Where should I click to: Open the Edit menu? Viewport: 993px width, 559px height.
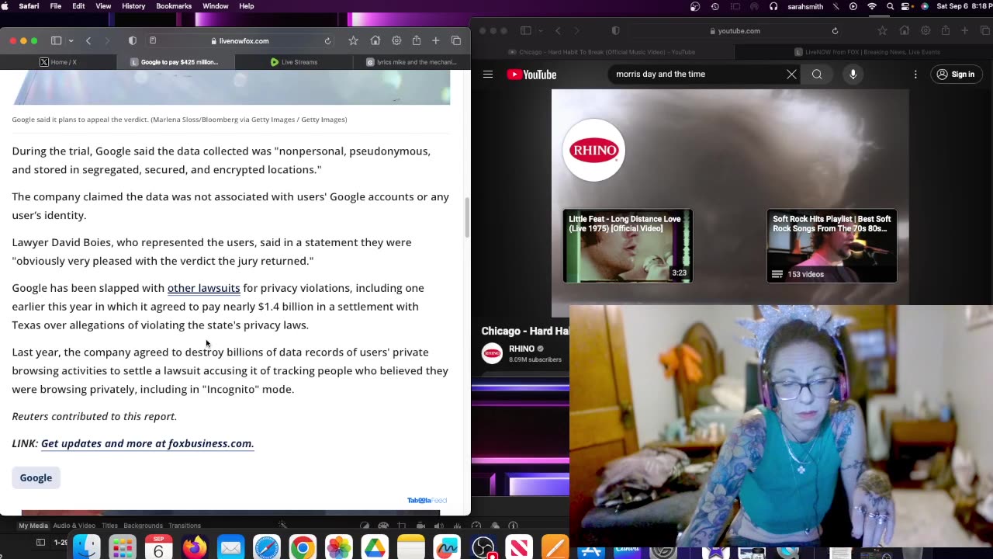[78, 6]
